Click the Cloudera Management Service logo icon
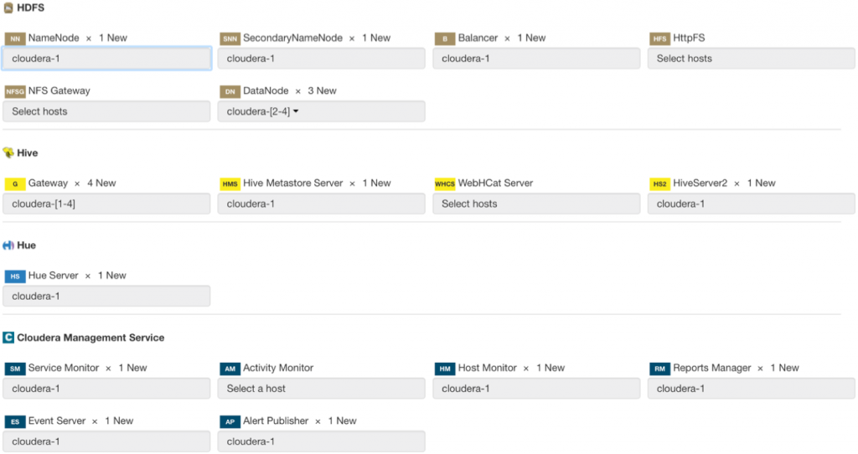This screenshot has height=454, width=858. [x=8, y=338]
